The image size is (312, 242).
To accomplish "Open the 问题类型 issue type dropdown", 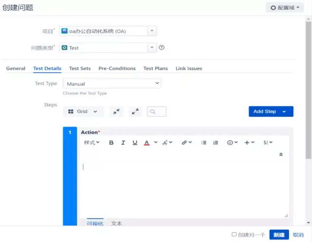I will point(108,48).
